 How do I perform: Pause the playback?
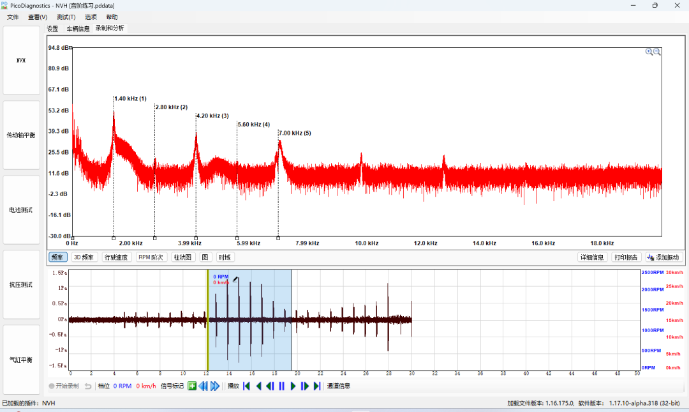tap(282, 386)
